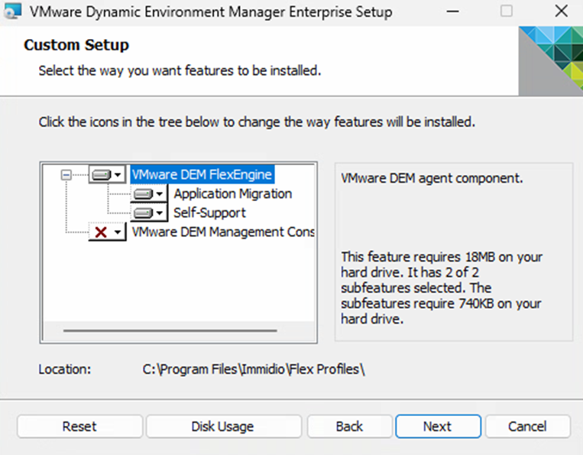Click the installer icon in the title bar
This screenshot has height=455, width=583.
pyautogui.click(x=13, y=12)
